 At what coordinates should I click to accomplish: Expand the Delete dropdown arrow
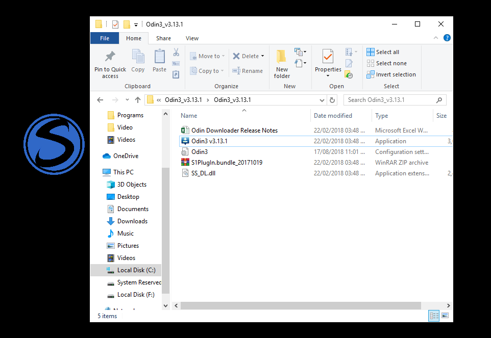click(262, 56)
